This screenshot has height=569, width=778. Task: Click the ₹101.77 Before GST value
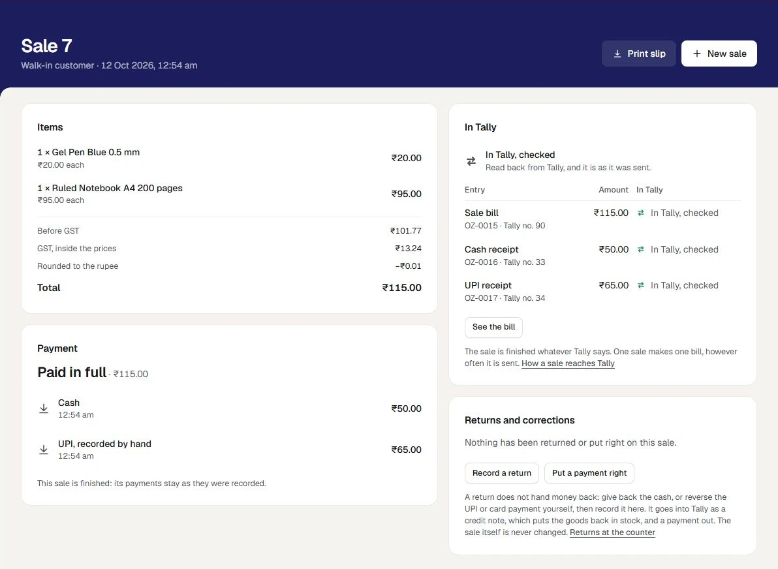click(405, 231)
